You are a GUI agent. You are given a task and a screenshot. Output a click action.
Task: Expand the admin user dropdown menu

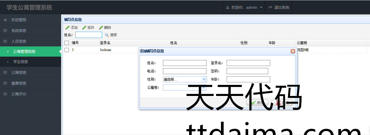pyautogui.click(x=261, y=8)
